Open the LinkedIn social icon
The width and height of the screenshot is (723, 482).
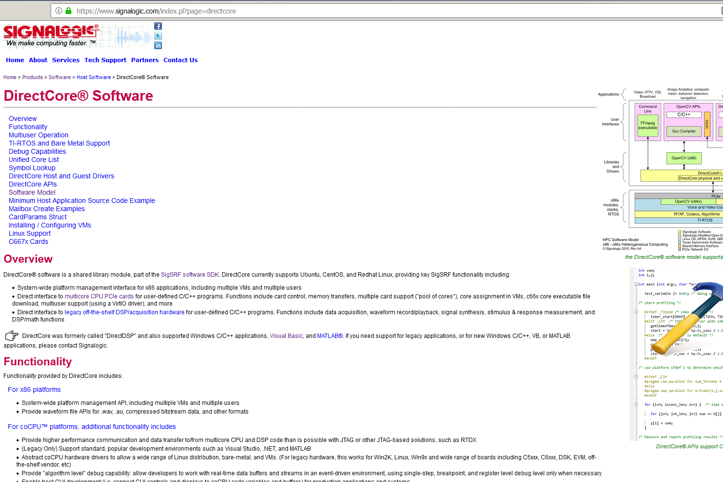point(158,45)
